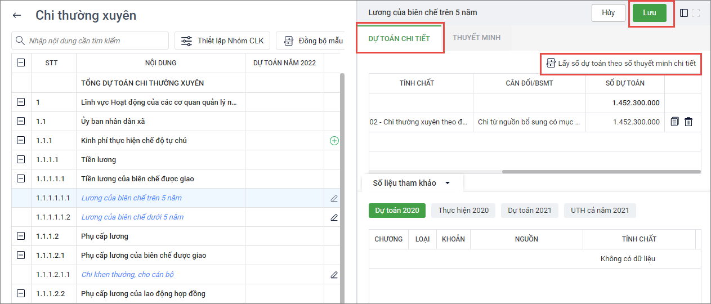
Task: Copy the 02 - Chi thường xuyên estimate row
Action: [675, 122]
